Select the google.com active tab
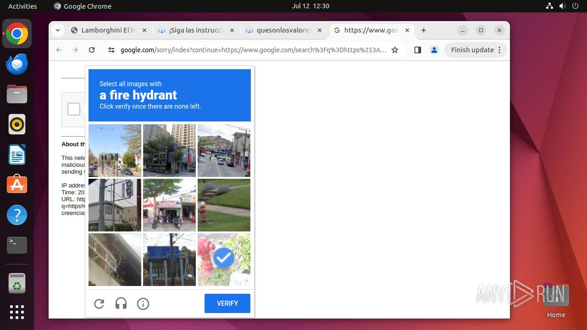This screenshot has height=330, width=587. tap(371, 30)
